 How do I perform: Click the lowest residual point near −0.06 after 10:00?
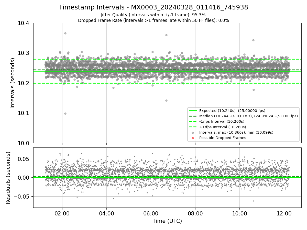point(254,201)
